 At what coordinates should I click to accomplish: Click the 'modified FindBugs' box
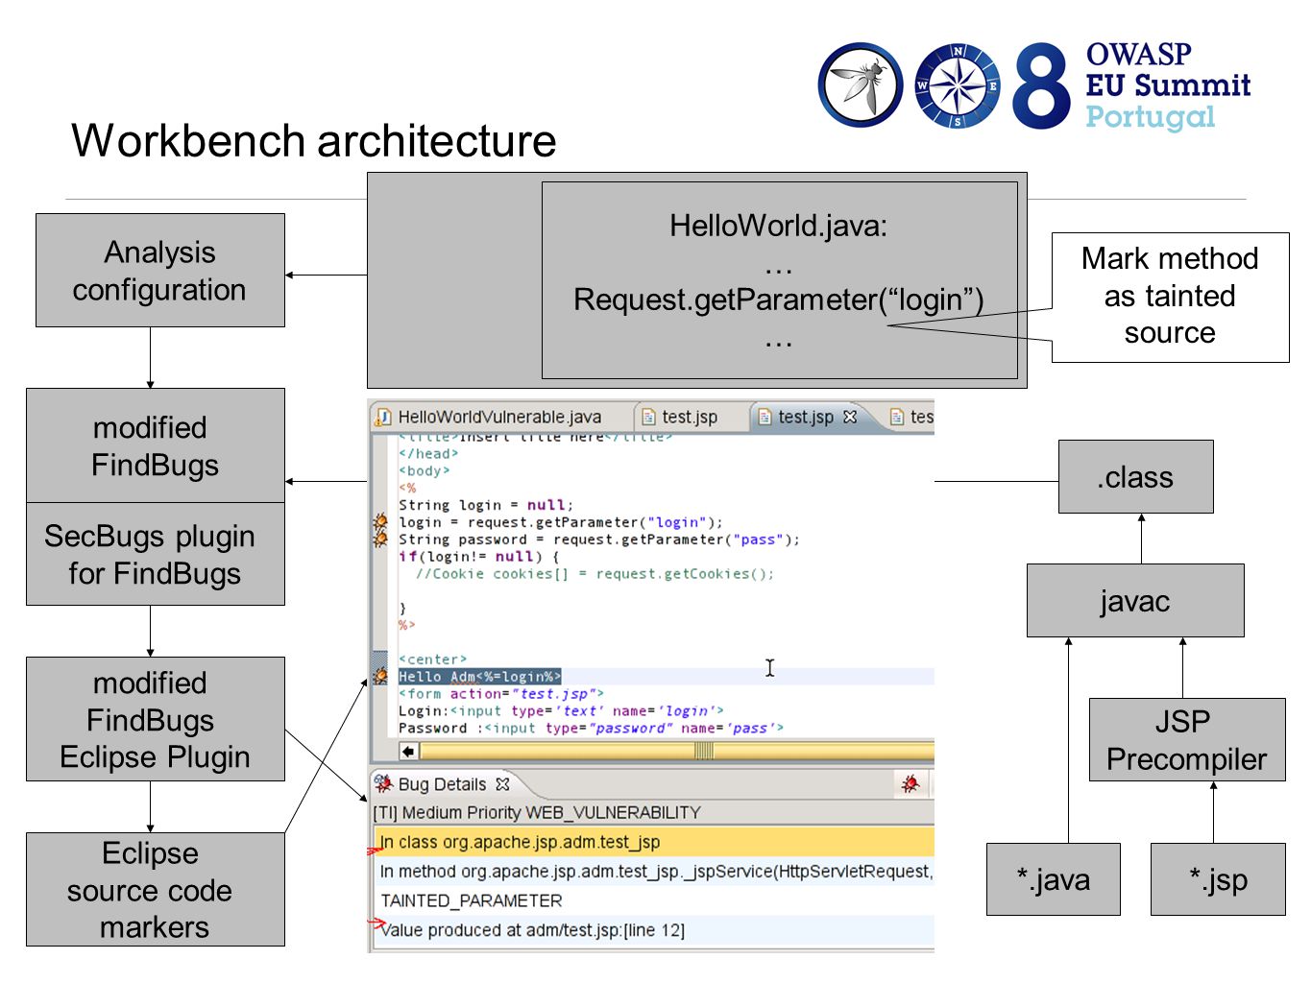pyautogui.click(x=156, y=445)
